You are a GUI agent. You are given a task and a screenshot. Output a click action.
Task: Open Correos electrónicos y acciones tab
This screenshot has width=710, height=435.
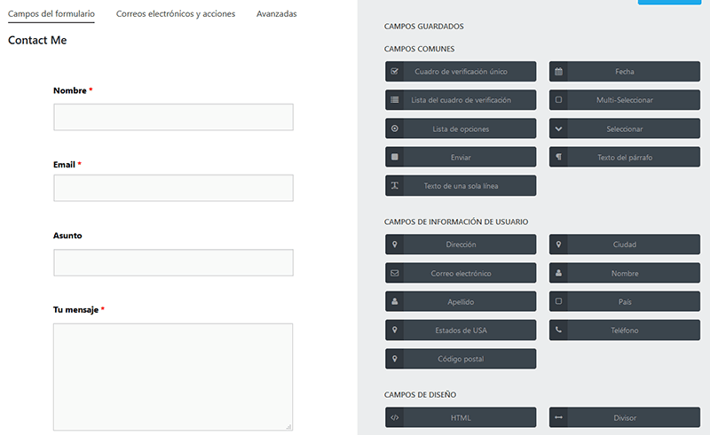(x=176, y=13)
